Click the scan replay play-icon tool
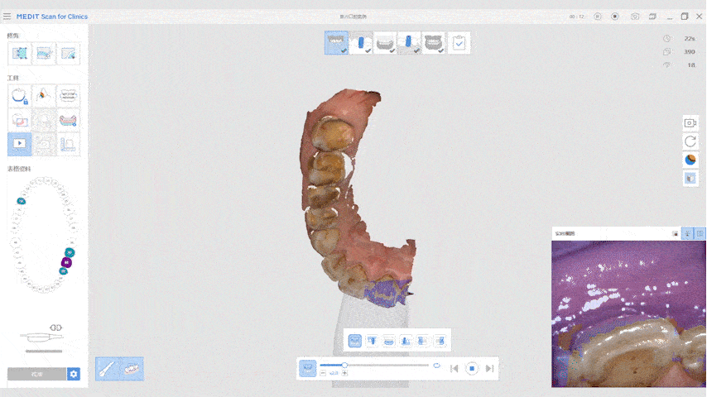Viewport: 707px width, 397px height. pyautogui.click(x=20, y=143)
